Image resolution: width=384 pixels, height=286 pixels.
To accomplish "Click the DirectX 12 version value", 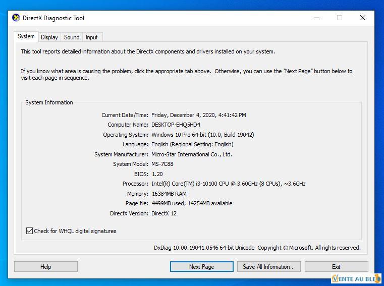I will (x=164, y=213).
